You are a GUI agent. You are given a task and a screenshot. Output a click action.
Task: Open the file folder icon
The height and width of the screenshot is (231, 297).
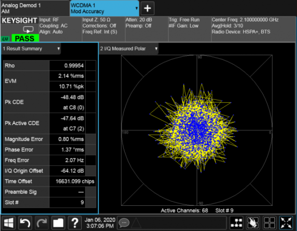[58, 223]
